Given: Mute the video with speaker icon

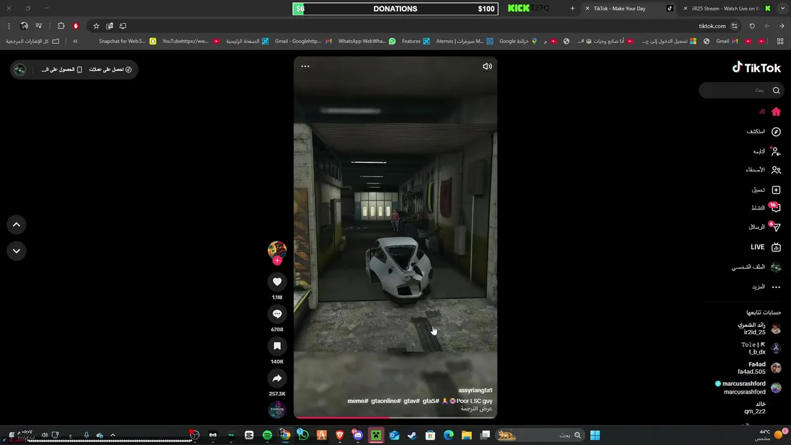Looking at the screenshot, I should (x=487, y=66).
